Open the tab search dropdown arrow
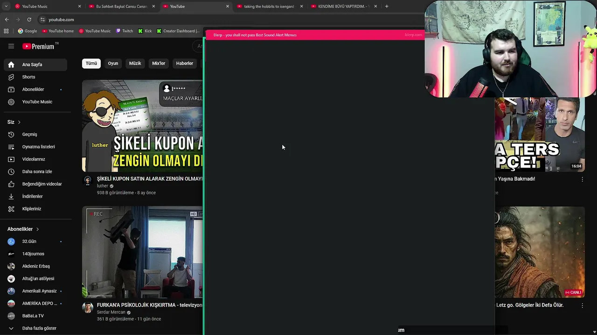Screen dimensions: 597x335 point(5,6)
